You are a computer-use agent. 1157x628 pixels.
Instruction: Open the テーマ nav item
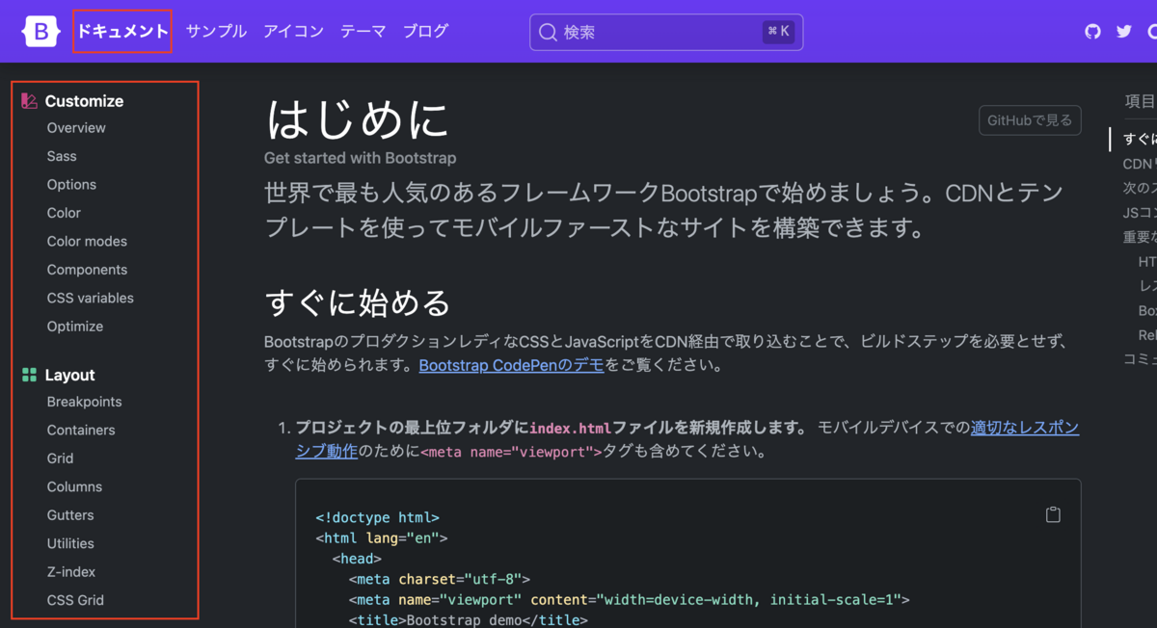363,32
